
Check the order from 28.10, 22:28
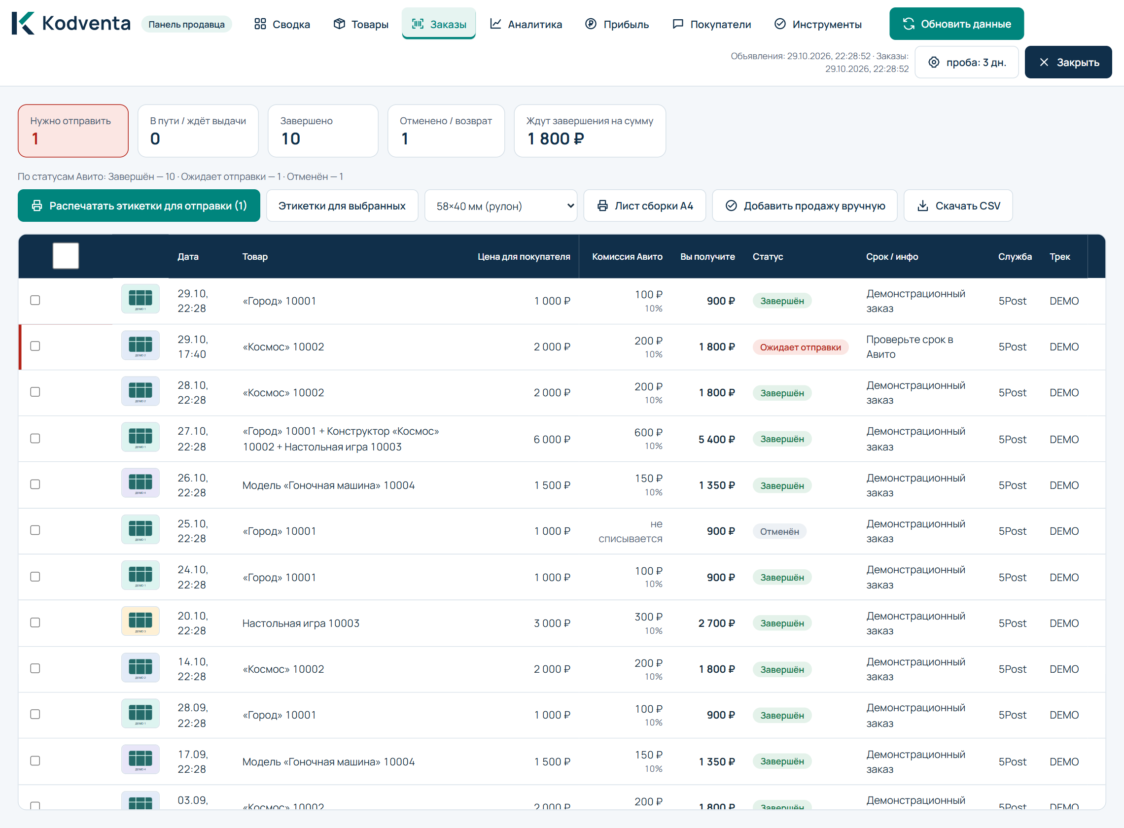pyautogui.click(x=35, y=392)
